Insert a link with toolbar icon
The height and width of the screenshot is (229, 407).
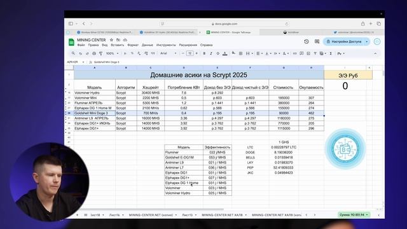(x=294, y=53)
